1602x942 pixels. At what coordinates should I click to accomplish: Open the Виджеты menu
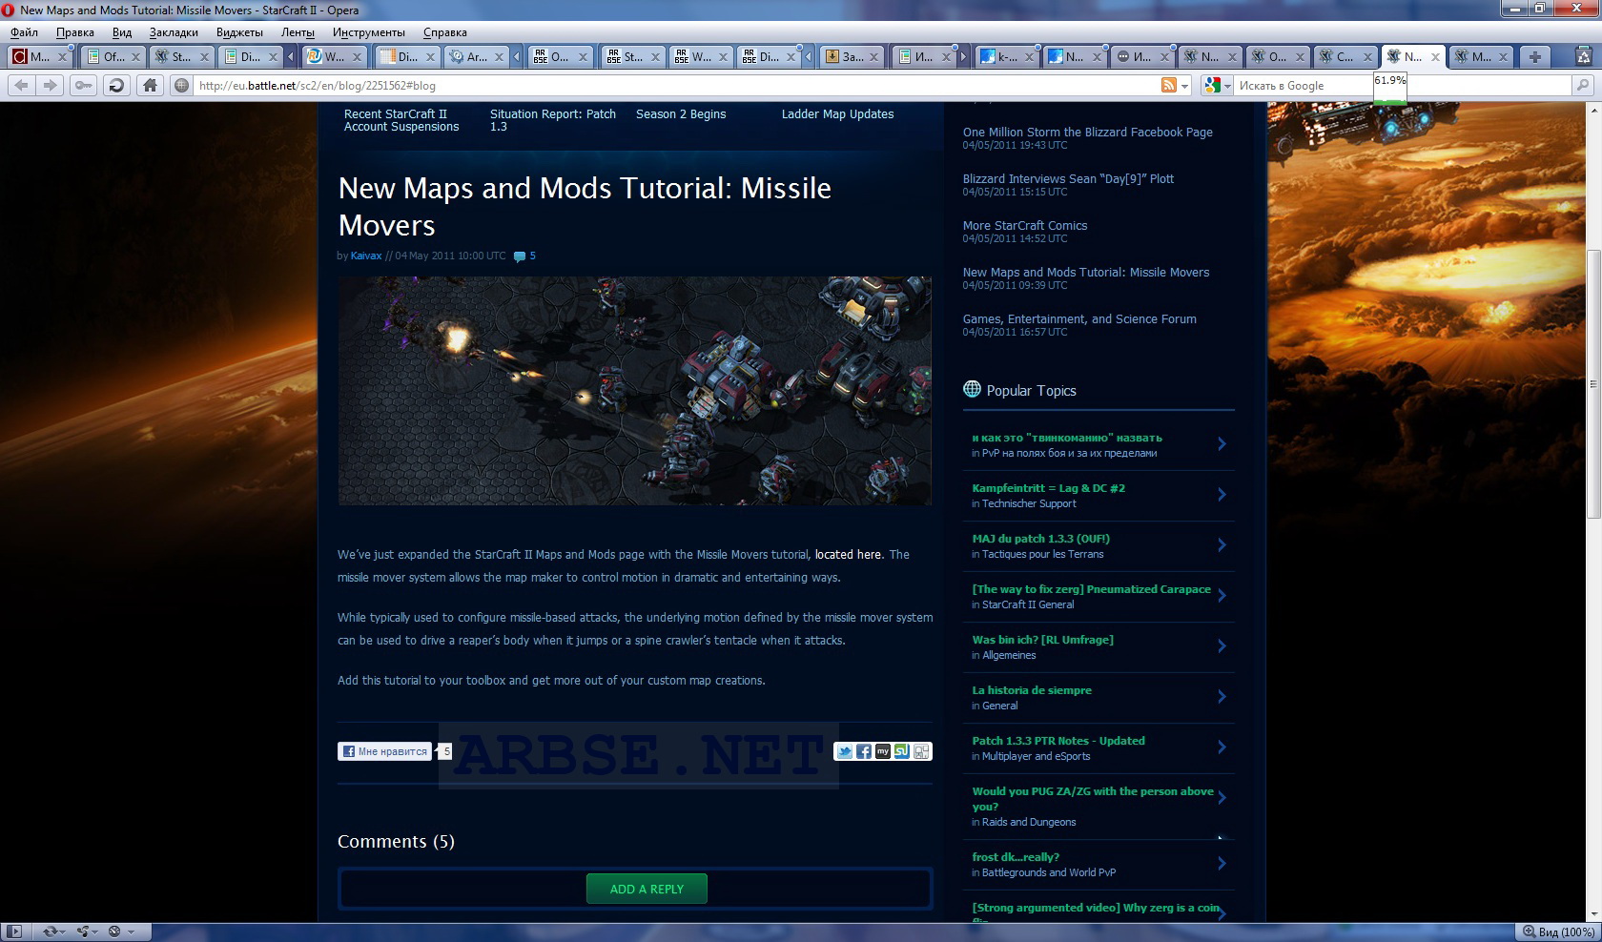(239, 32)
